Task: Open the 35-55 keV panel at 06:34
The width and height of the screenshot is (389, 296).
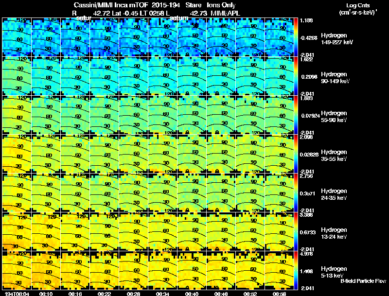Action: point(162,154)
